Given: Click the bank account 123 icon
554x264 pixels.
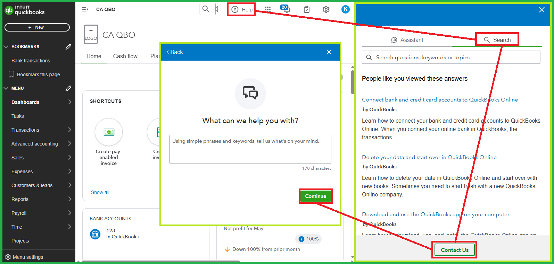Looking at the screenshot, I should click(x=95, y=234).
